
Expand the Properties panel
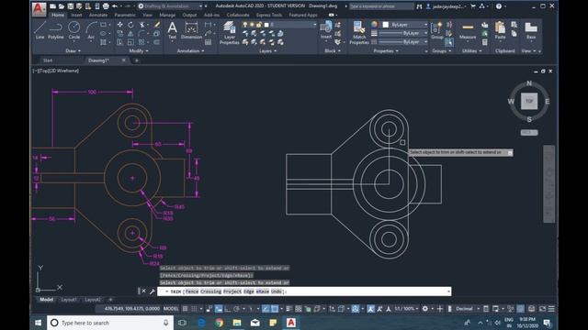pos(386,51)
